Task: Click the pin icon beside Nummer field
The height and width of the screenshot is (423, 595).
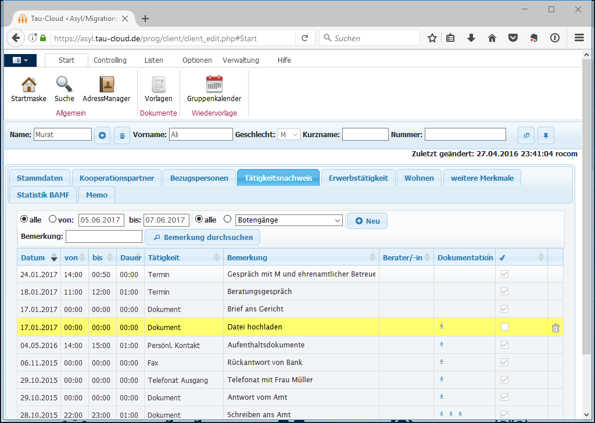Action: pyautogui.click(x=546, y=135)
